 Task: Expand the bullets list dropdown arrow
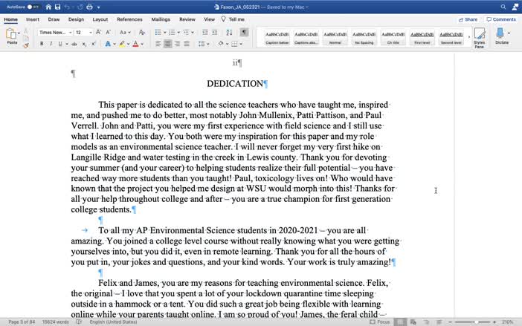[165, 33]
